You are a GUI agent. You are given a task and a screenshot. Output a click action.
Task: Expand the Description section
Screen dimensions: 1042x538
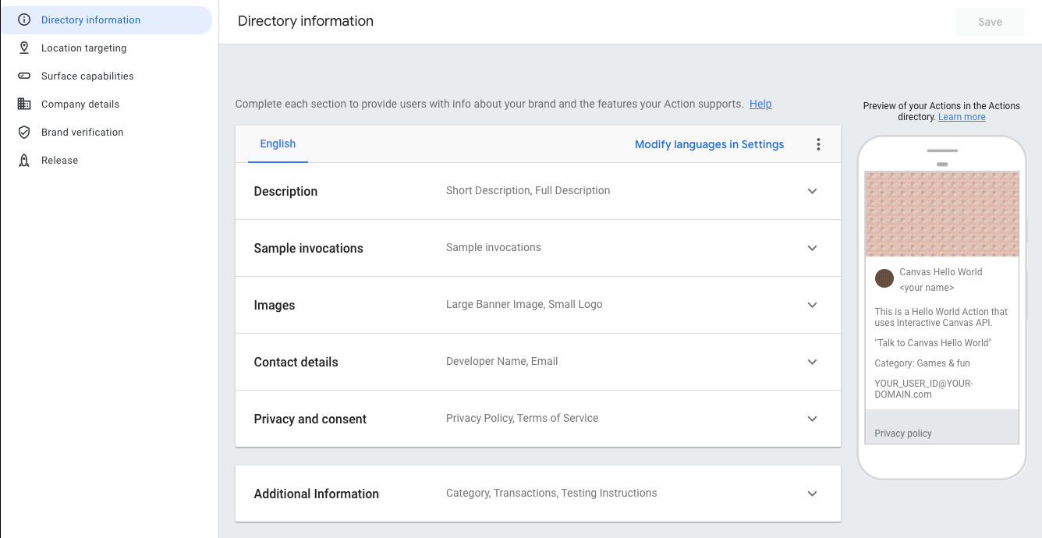point(812,191)
